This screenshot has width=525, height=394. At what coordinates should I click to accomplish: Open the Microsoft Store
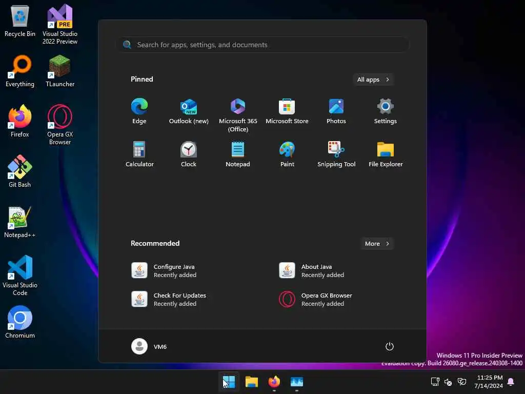point(287,111)
